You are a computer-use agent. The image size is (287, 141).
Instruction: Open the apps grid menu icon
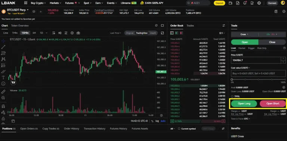tap(26, 3)
